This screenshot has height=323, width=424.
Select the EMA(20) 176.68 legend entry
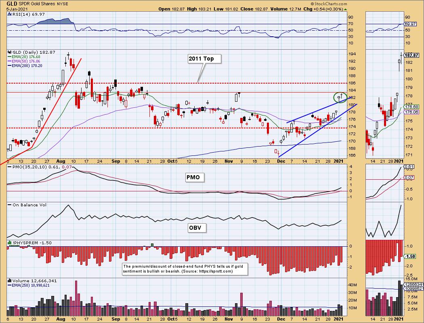(26, 57)
